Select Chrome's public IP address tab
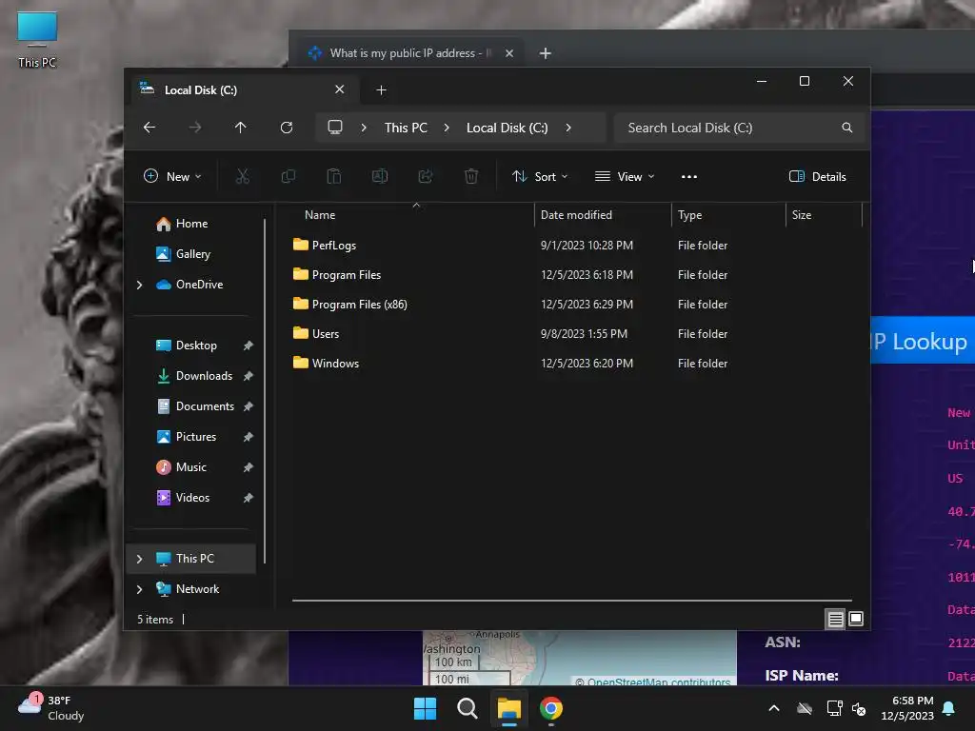The image size is (975, 731). click(411, 53)
